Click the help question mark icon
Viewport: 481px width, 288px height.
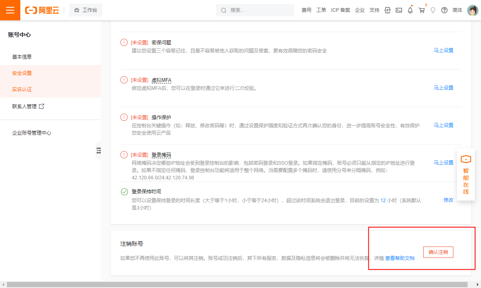444,10
